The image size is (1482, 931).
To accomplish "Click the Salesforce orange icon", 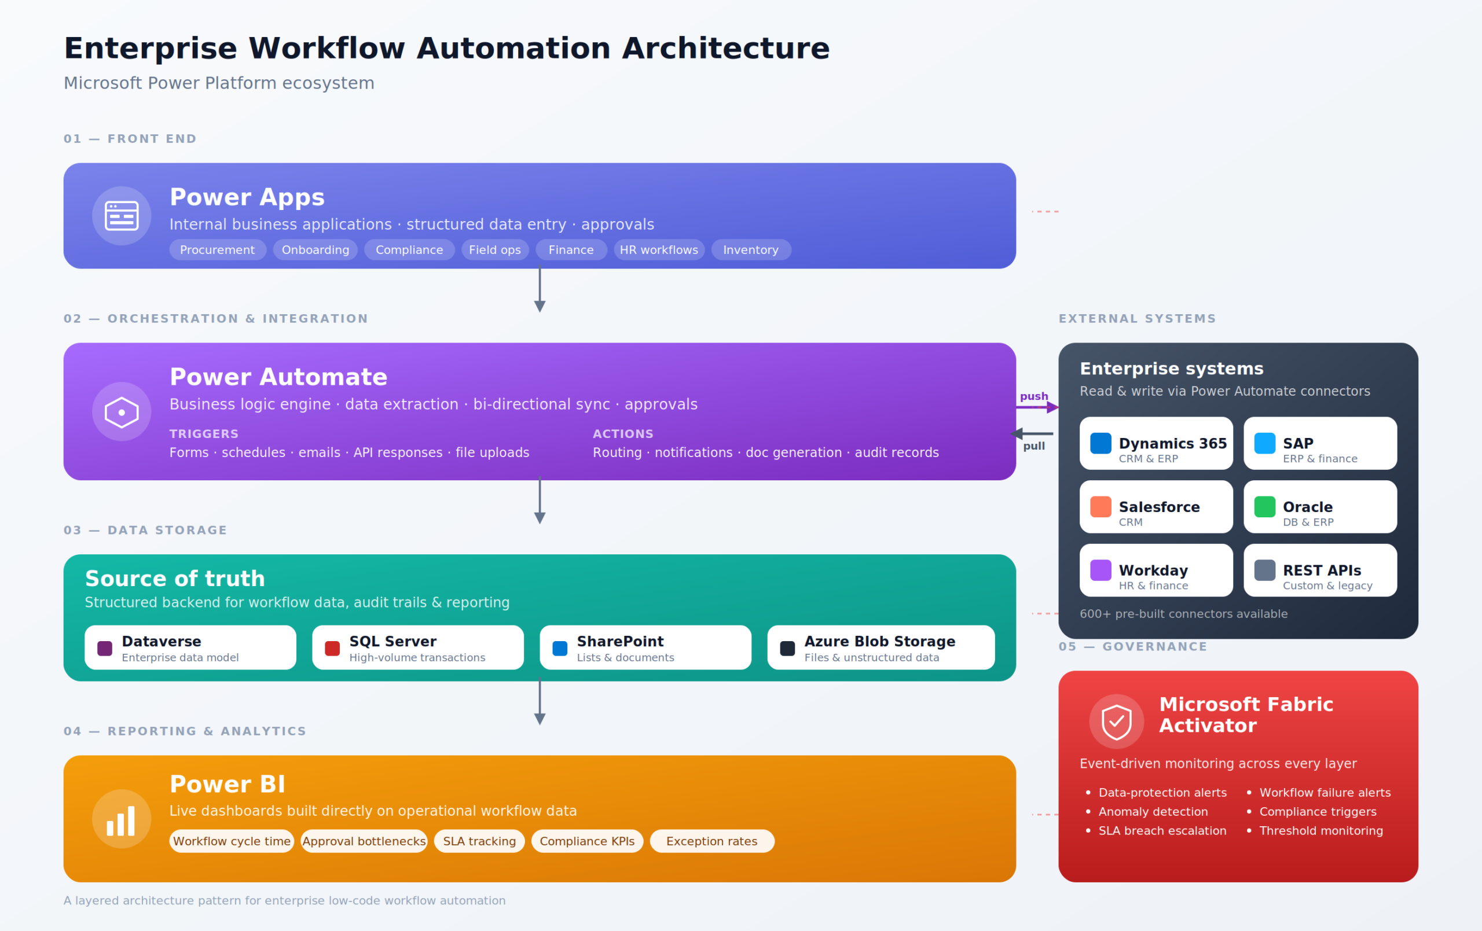I will (1101, 506).
